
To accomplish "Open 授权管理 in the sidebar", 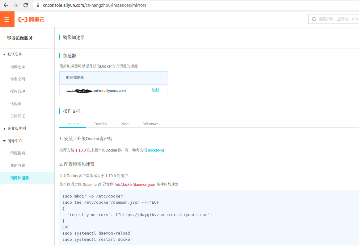I will click(x=18, y=92).
